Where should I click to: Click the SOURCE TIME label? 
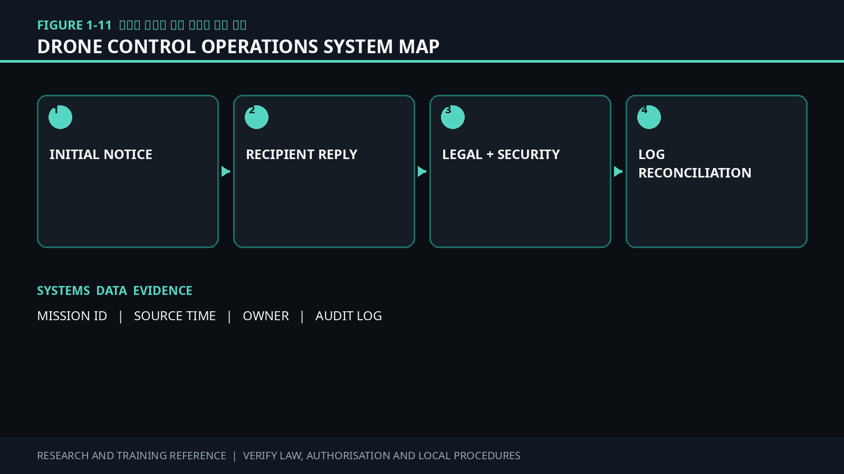pos(175,315)
